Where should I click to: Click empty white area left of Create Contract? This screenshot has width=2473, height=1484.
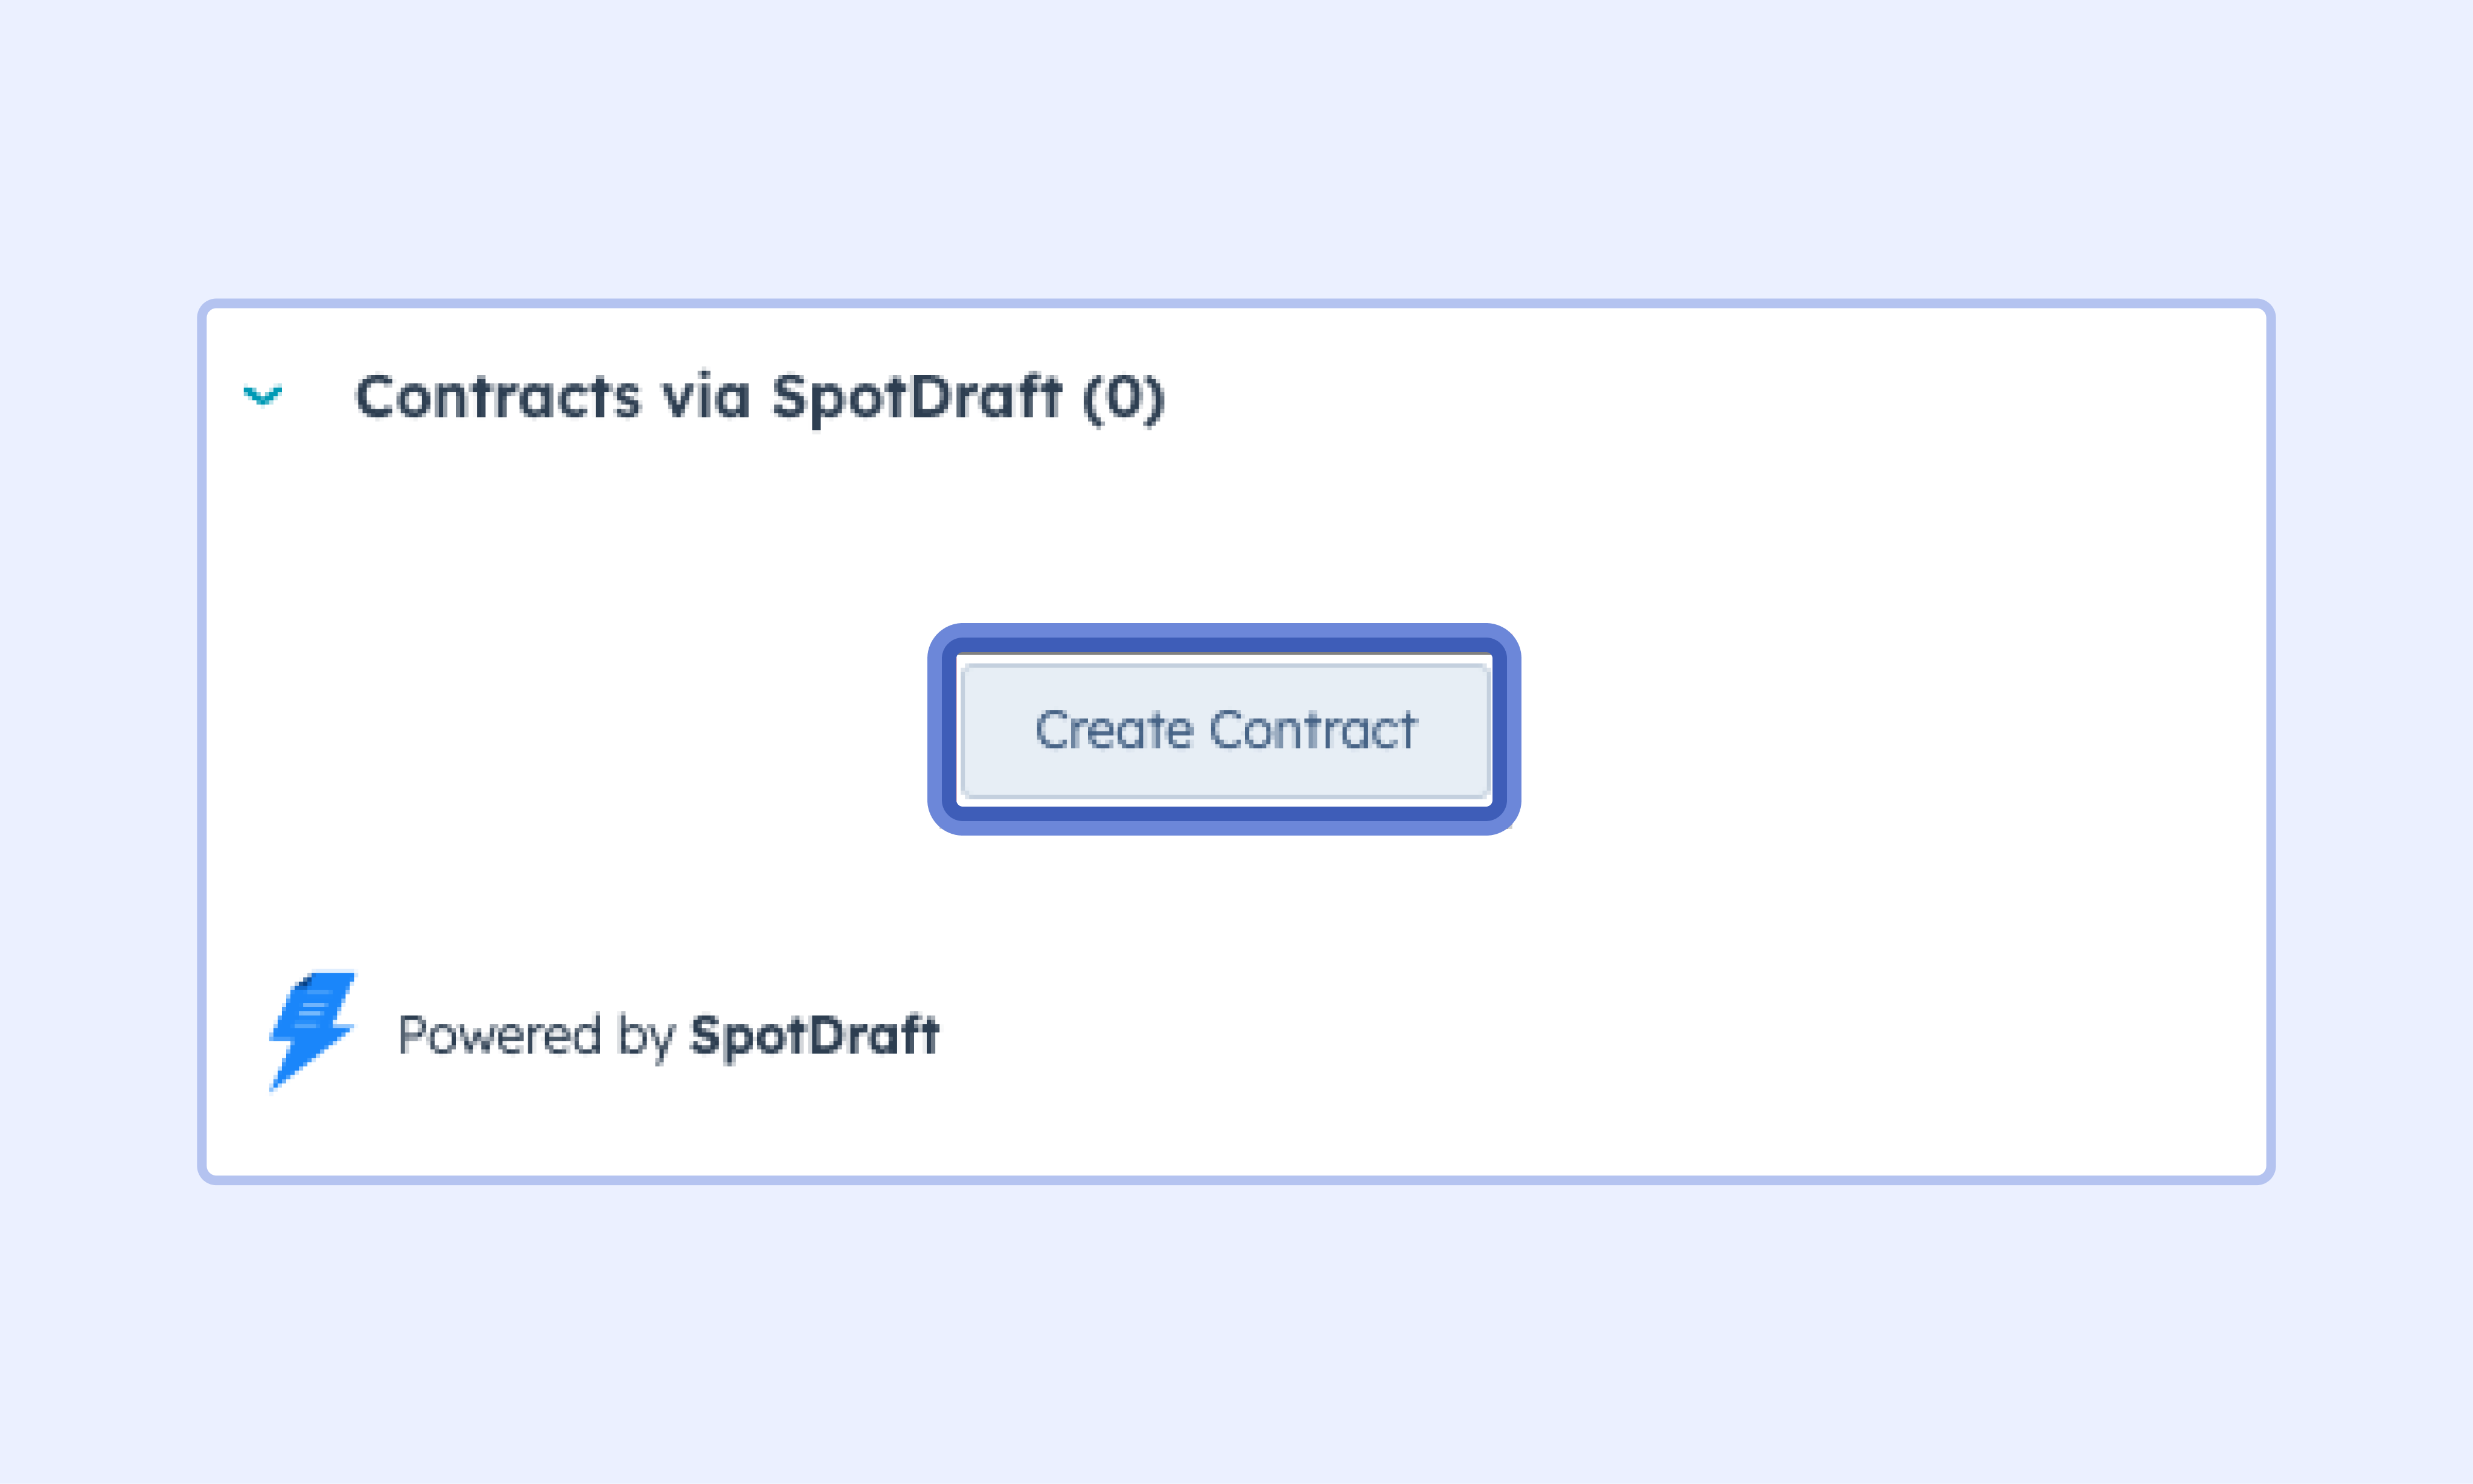point(570,730)
